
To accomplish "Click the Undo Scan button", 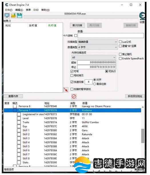I will pos(131,25).
